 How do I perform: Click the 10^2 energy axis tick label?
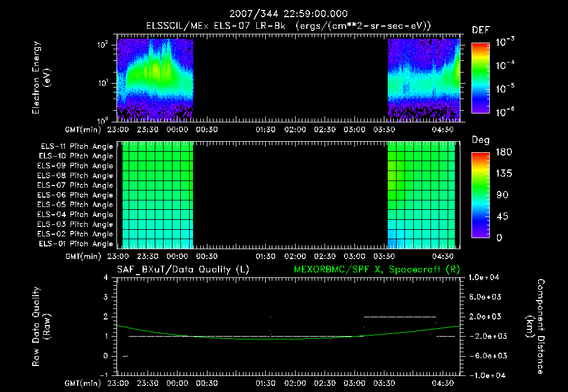click(103, 45)
